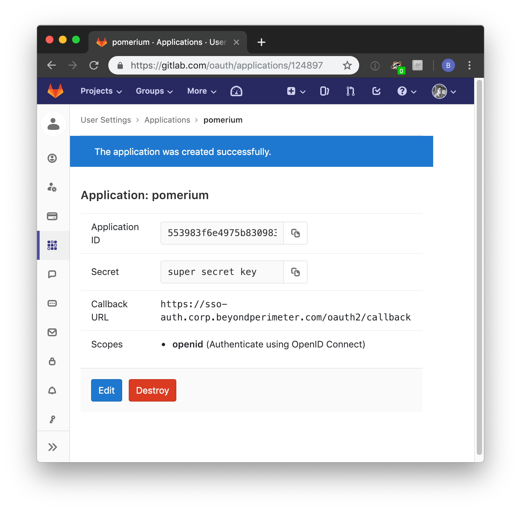
Task: Open Access Tokens icon in sidebar
Action: click(x=52, y=303)
